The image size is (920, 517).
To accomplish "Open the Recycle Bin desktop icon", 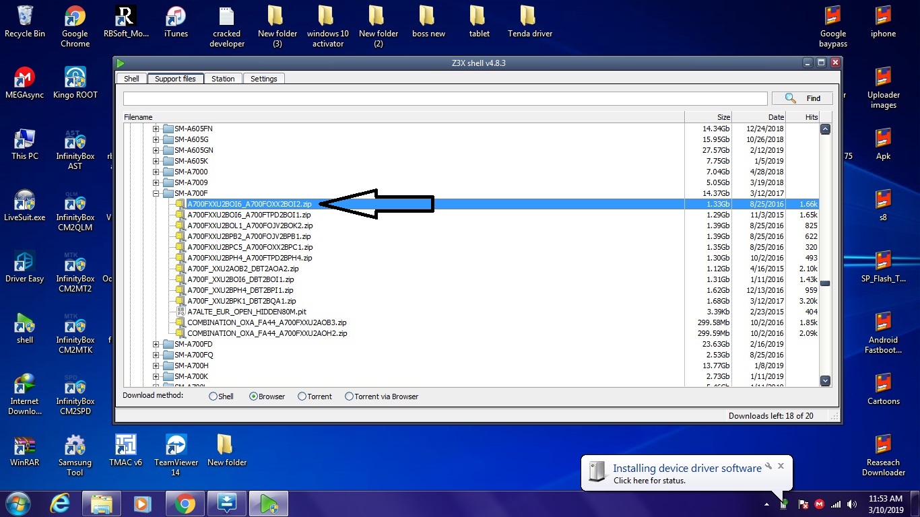I will pos(25,22).
